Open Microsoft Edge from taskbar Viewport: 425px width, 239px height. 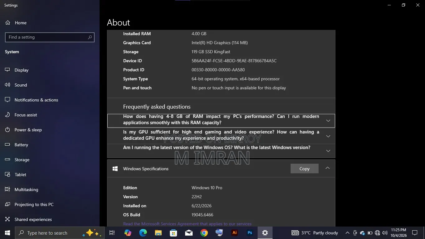pyautogui.click(x=143, y=233)
